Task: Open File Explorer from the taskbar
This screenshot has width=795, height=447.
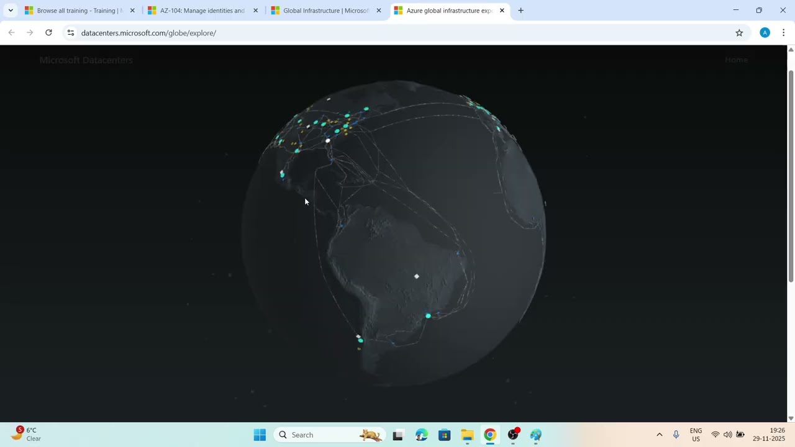Action: [467, 435]
